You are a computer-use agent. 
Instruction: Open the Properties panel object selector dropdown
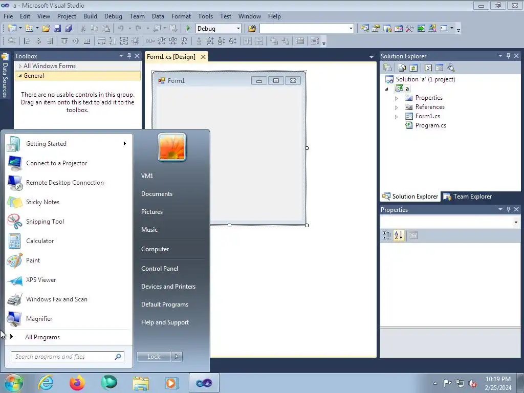pos(516,222)
